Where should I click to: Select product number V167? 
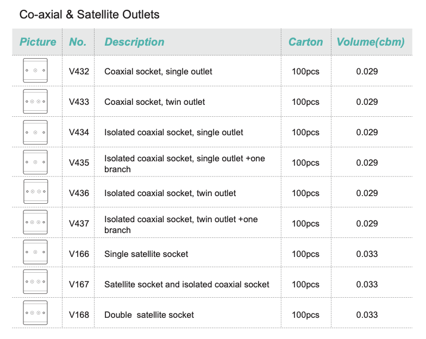pyautogui.click(x=79, y=285)
